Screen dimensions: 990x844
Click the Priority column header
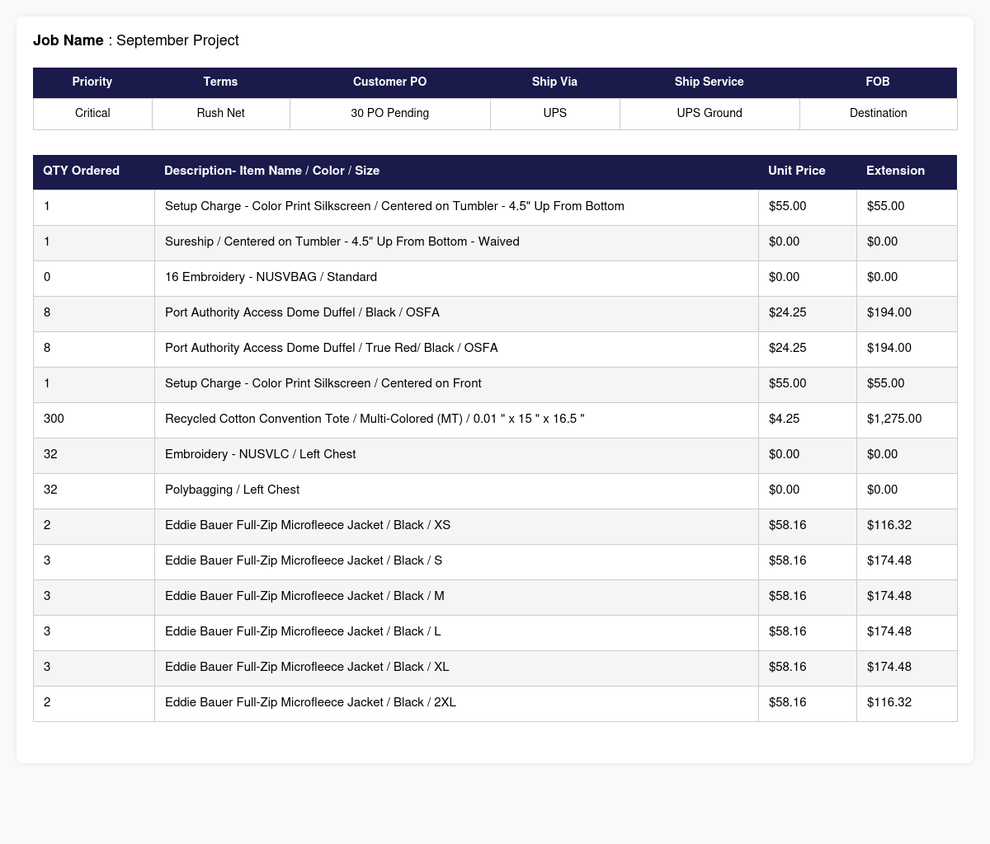tap(92, 82)
